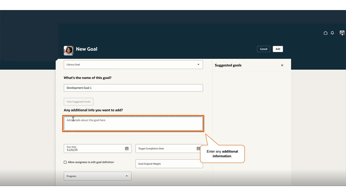Click the Cancel button
Image resolution: width=346 pixels, height=196 pixels.
tap(263, 49)
